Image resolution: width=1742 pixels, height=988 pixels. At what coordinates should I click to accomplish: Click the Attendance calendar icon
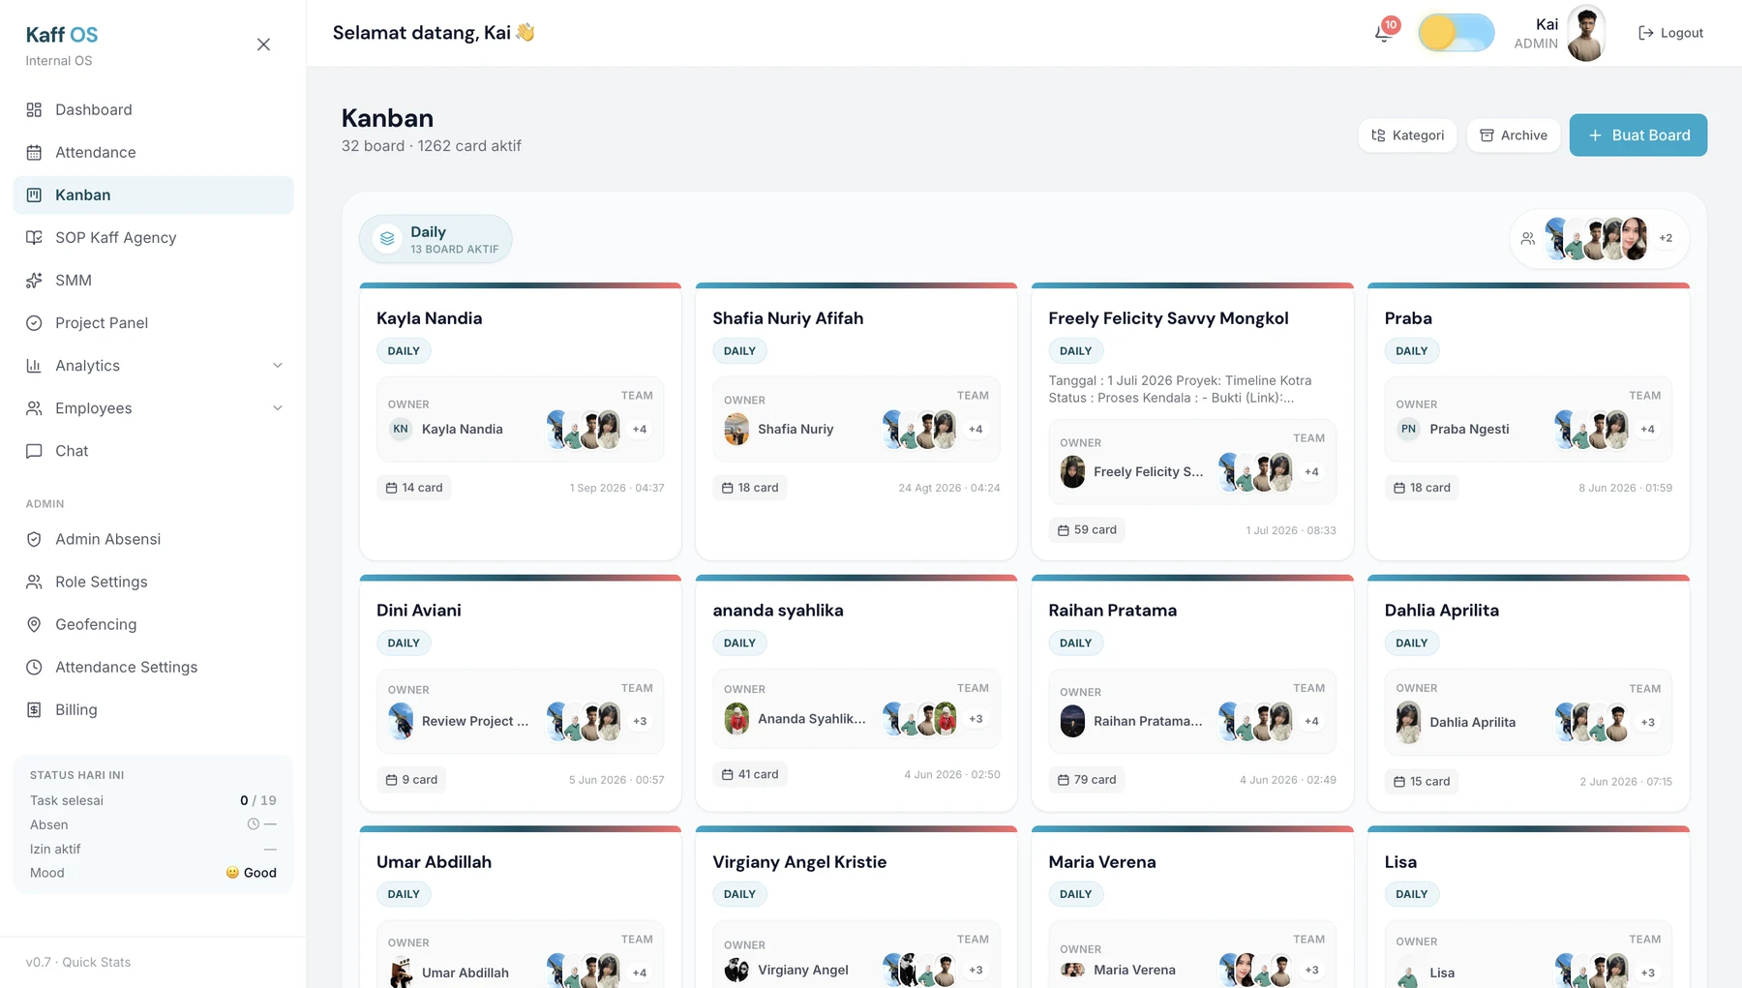(34, 152)
